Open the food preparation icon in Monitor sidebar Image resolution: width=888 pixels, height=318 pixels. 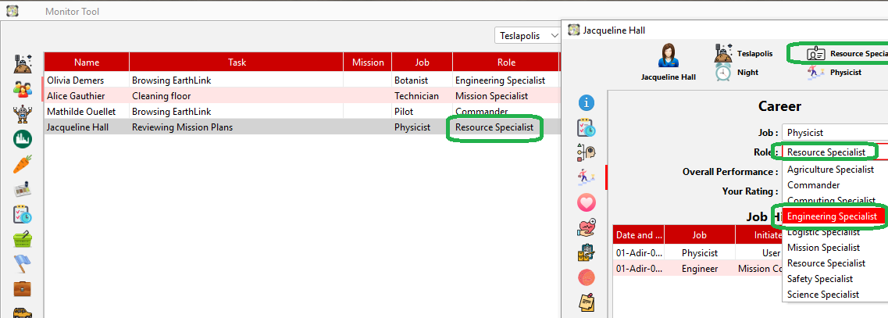[x=23, y=189]
